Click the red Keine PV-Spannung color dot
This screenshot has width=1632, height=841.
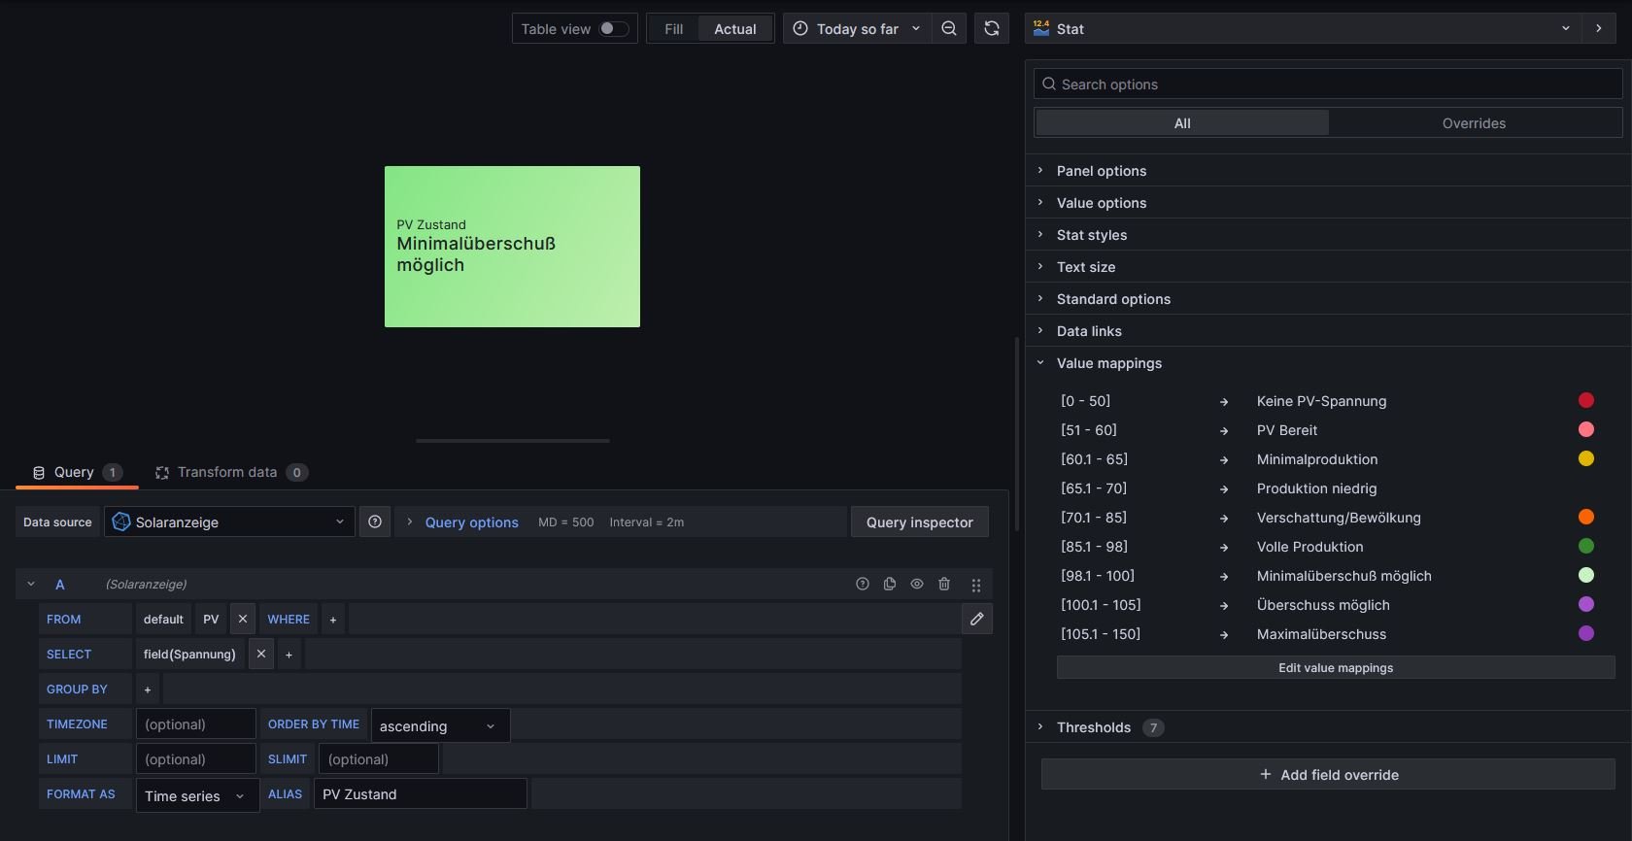point(1586,400)
